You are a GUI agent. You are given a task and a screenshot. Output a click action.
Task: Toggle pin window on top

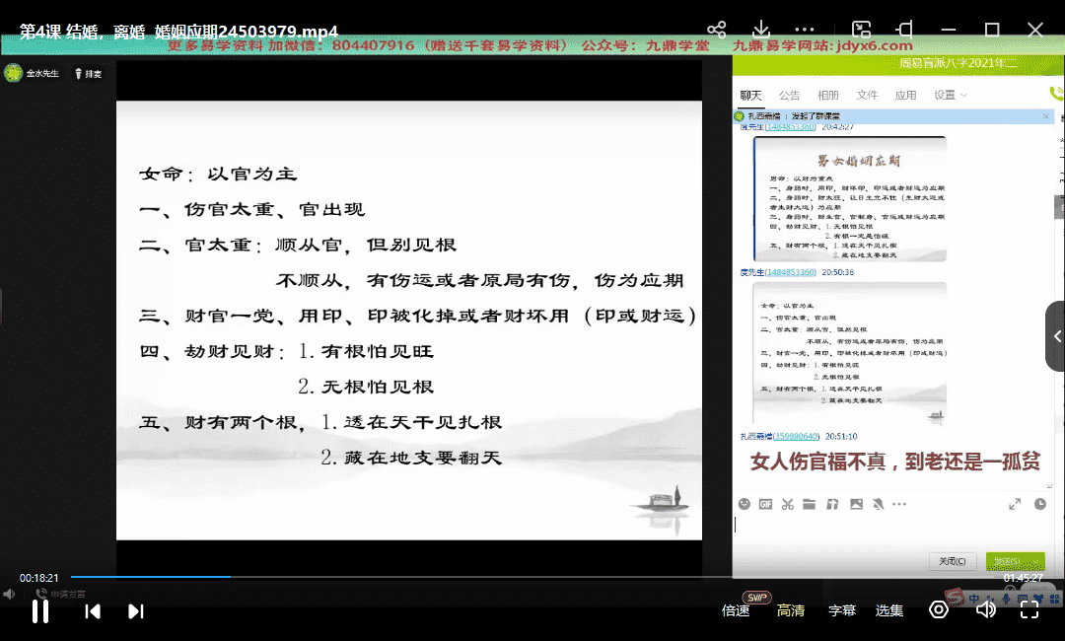point(906,30)
